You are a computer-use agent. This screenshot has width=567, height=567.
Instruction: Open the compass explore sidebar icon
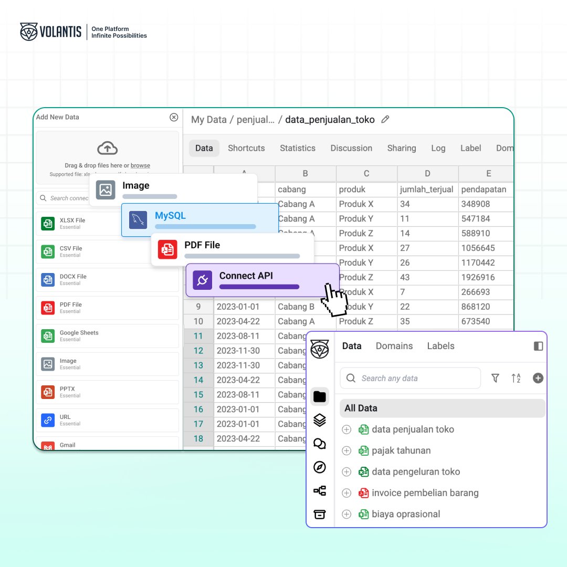coord(320,467)
